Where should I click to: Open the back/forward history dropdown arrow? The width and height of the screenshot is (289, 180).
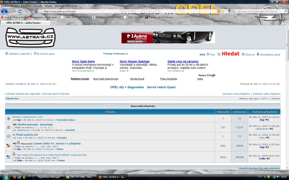14,11
